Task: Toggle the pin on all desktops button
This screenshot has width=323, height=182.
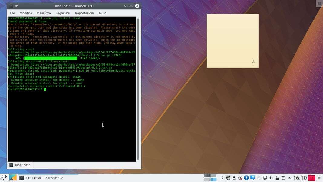Action: coord(17,6)
